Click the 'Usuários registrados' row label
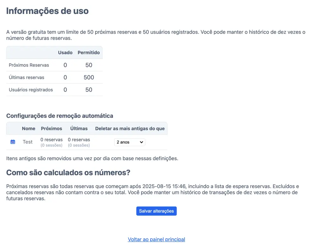The width and height of the screenshot is (312, 251). point(31,90)
